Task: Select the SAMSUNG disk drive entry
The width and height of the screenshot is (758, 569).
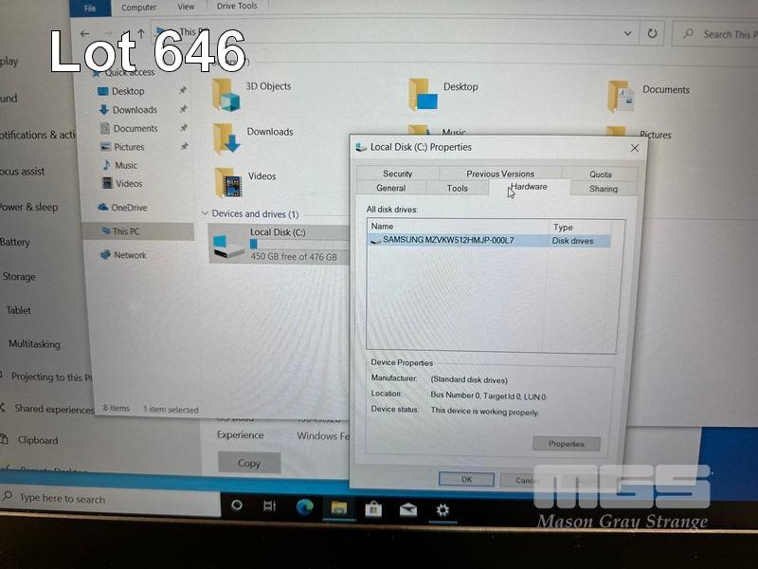Action: [447, 241]
